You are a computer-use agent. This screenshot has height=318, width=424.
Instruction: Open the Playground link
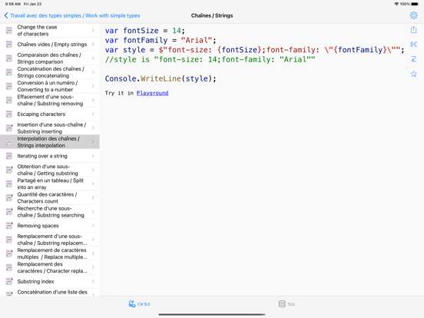pyautogui.click(x=152, y=93)
